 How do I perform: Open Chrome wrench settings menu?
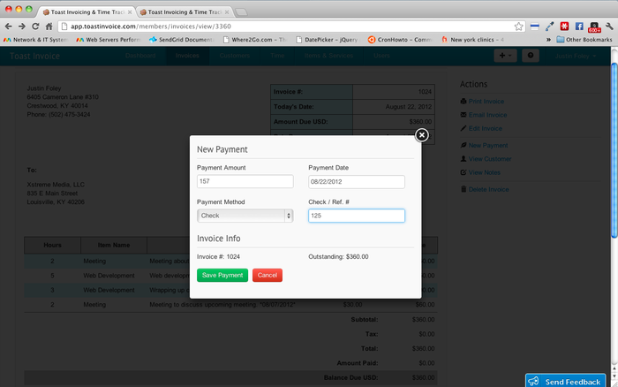[x=607, y=27]
